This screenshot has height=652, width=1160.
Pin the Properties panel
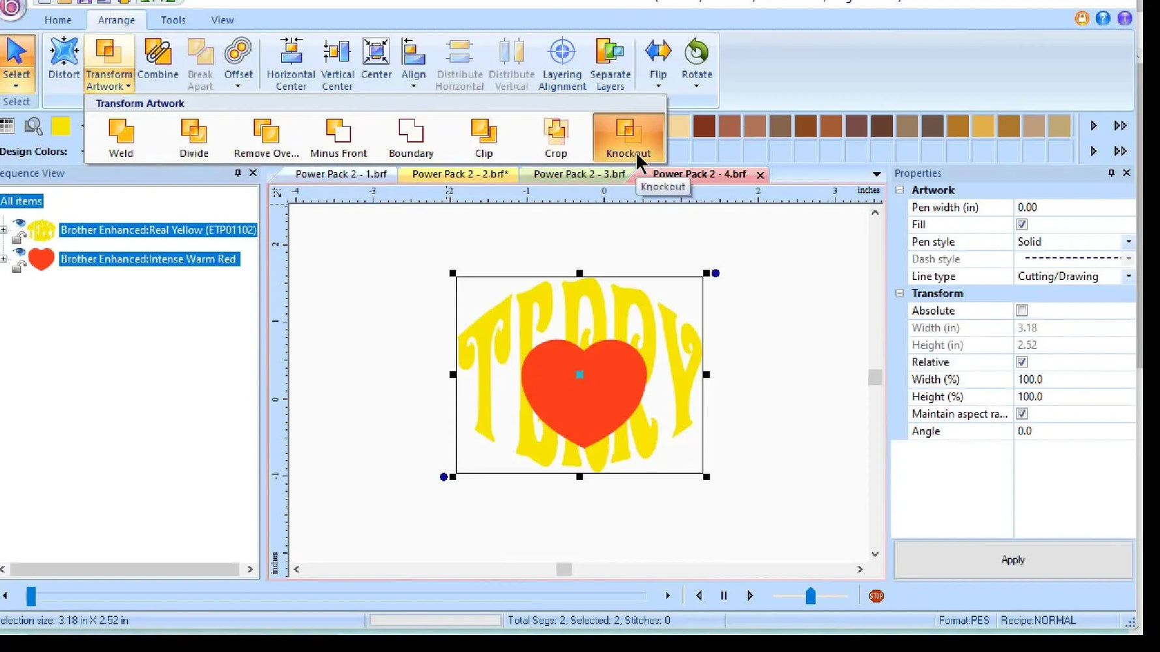pos(1111,173)
